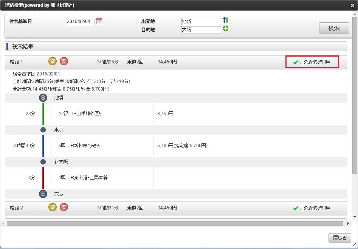The height and width of the screenshot is (249, 358).
Task: Grab the dialog resize grip corner
Action: (354, 244)
